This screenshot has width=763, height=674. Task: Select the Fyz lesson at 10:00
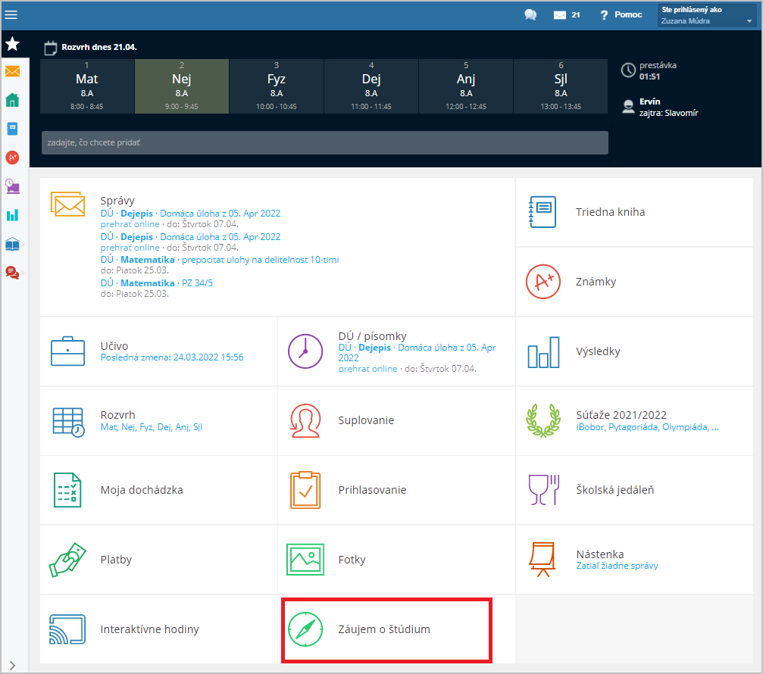pyautogui.click(x=277, y=86)
